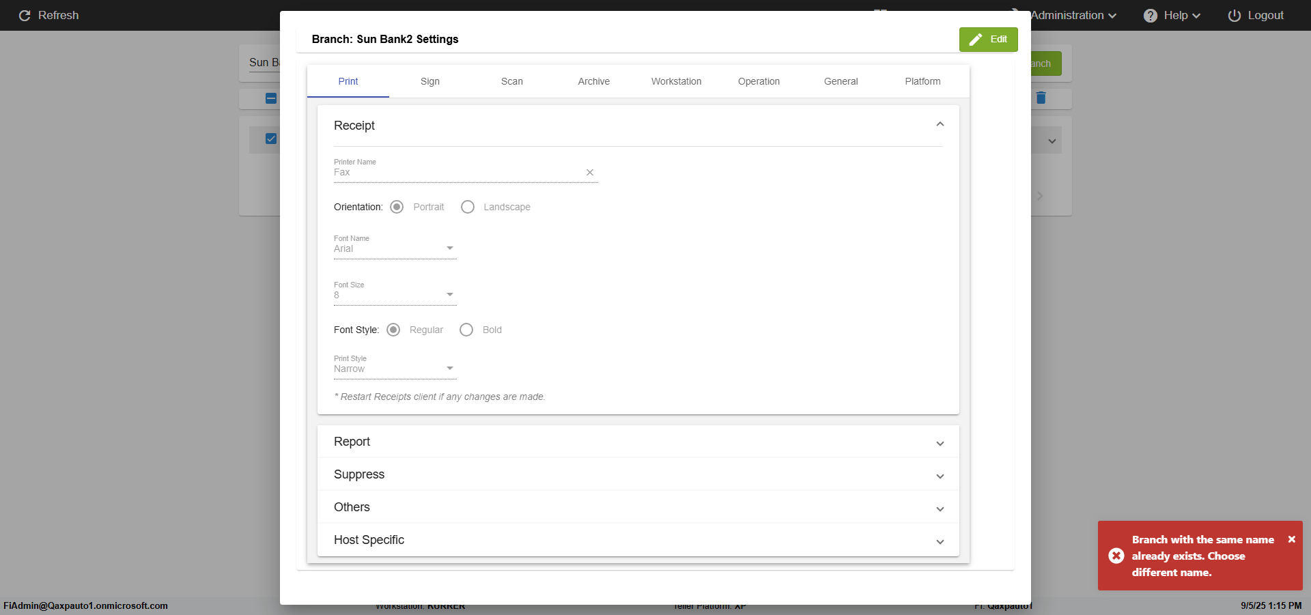Click the red error circle icon in toast
Screen dimensions: 1311x615
[1116, 556]
